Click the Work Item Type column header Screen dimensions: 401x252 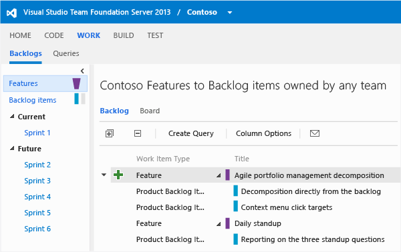pyautogui.click(x=163, y=159)
